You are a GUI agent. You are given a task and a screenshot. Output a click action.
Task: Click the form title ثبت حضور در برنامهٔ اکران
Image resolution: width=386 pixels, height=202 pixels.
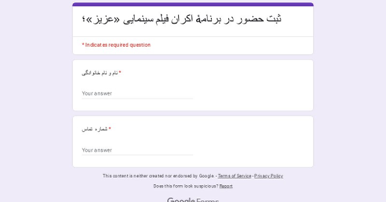[182, 19]
